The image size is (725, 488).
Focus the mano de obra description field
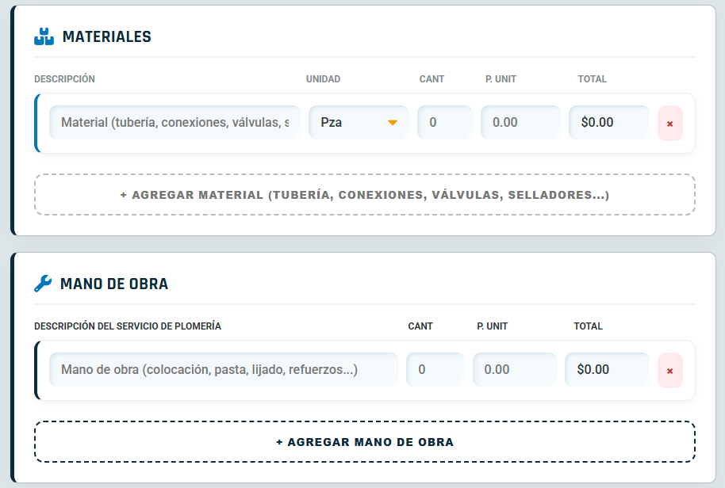click(x=224, y=370)
